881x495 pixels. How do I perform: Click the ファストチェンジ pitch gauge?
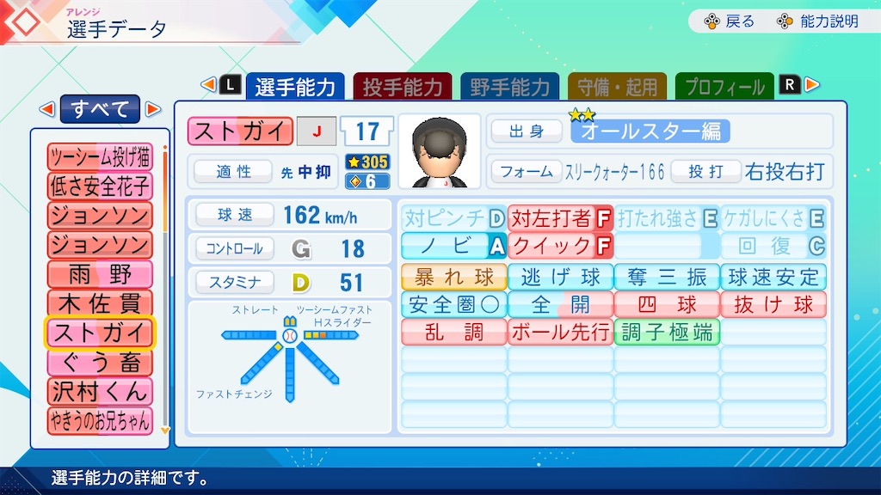pos(262,364)
